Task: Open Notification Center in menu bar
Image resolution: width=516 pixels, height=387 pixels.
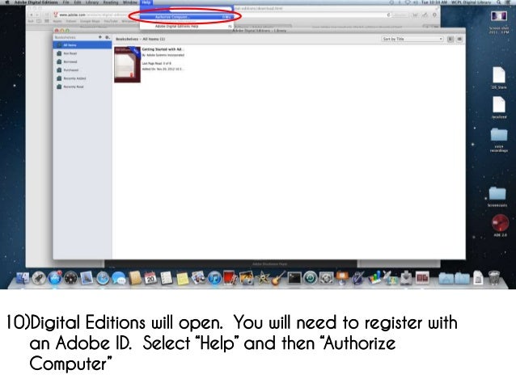Action: tap(508, 2)
